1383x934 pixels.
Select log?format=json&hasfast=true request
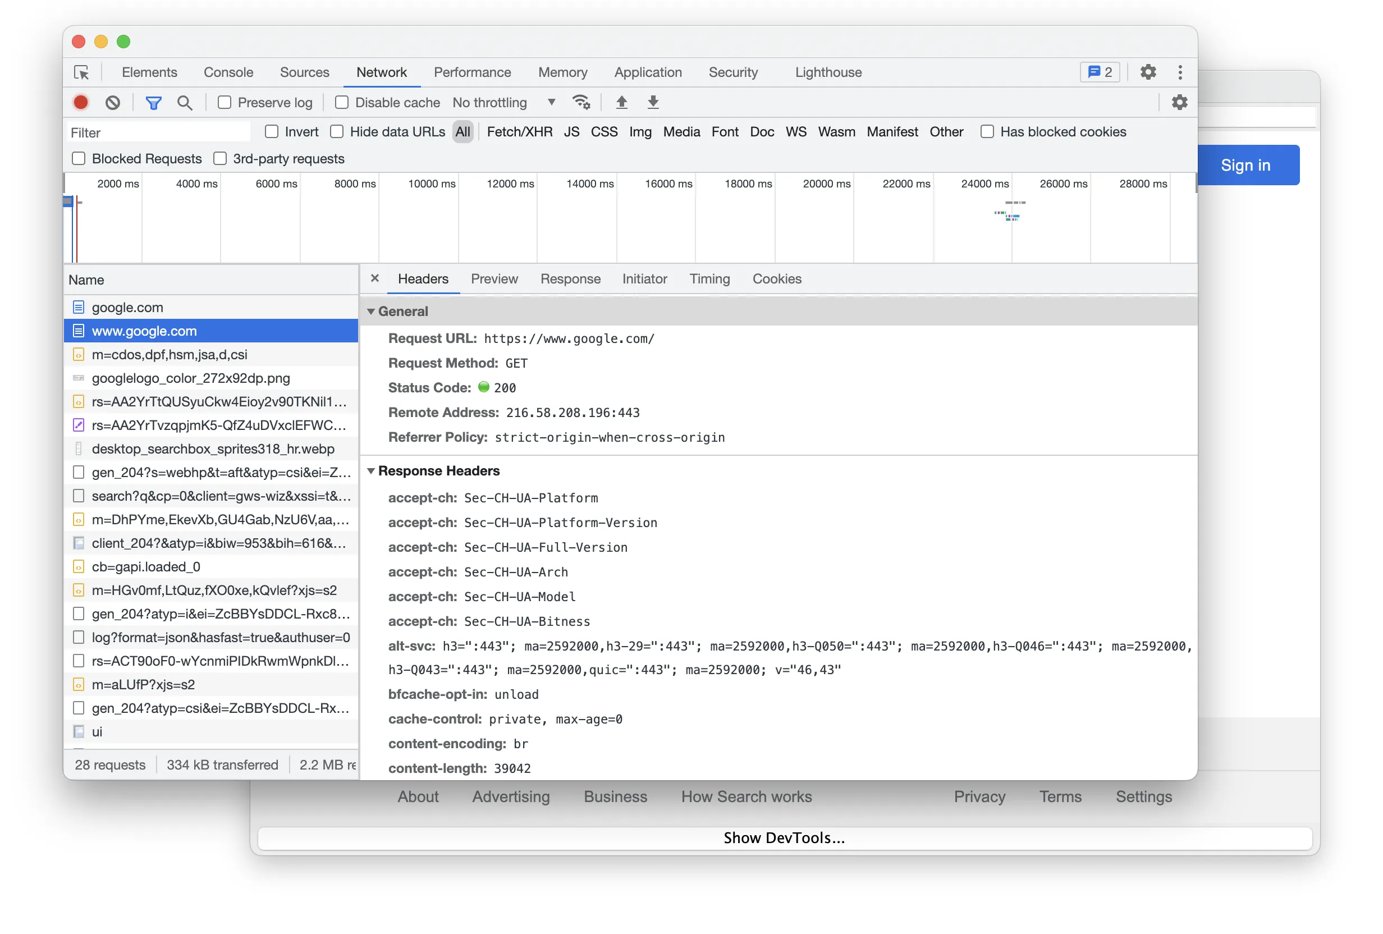tap(210, 638)
